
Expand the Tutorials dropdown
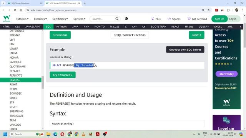point(22,19)
